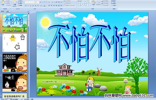Click the ziyuan.baby611.com link on slide
Screen dimensions: 156x100
[66, 82]
